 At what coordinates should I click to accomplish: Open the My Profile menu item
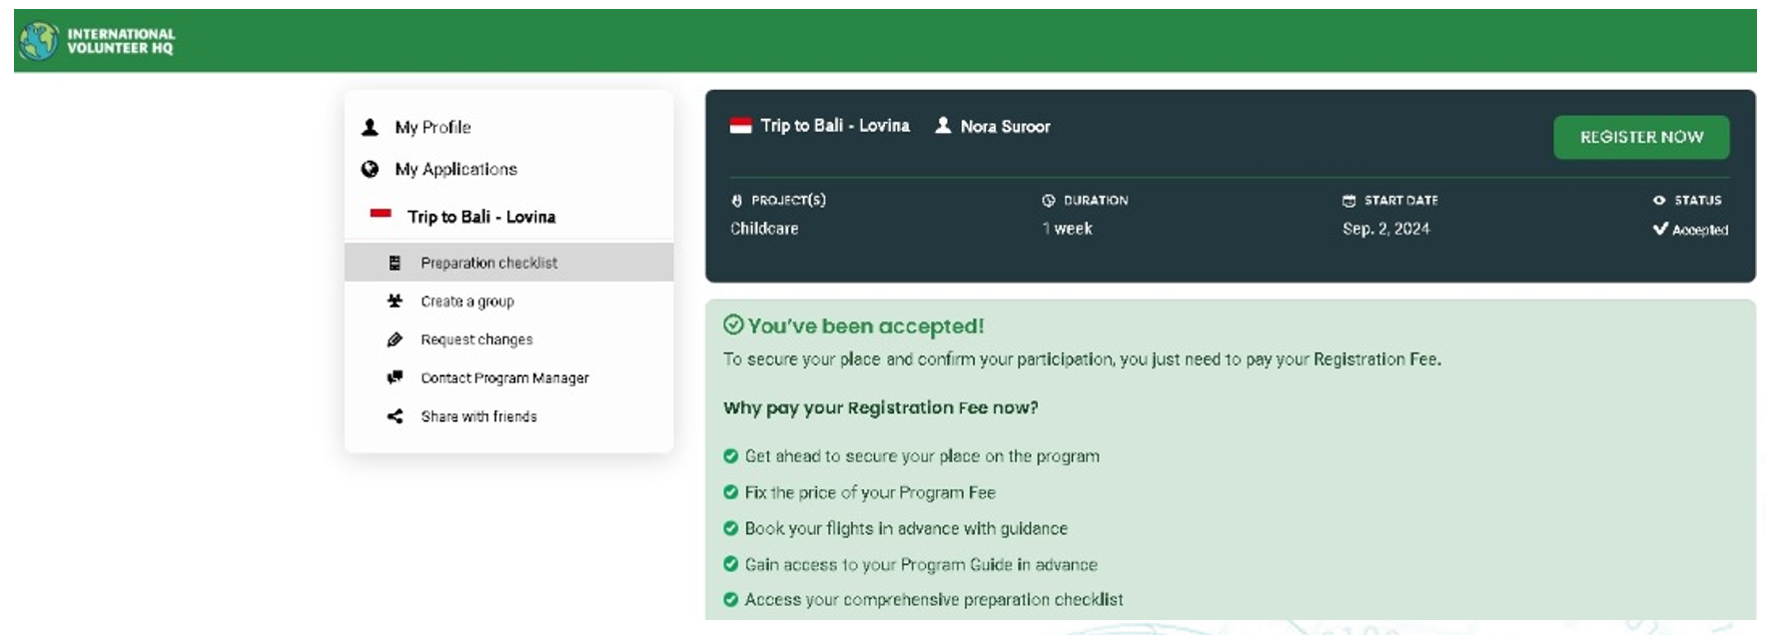coord(433,128)
